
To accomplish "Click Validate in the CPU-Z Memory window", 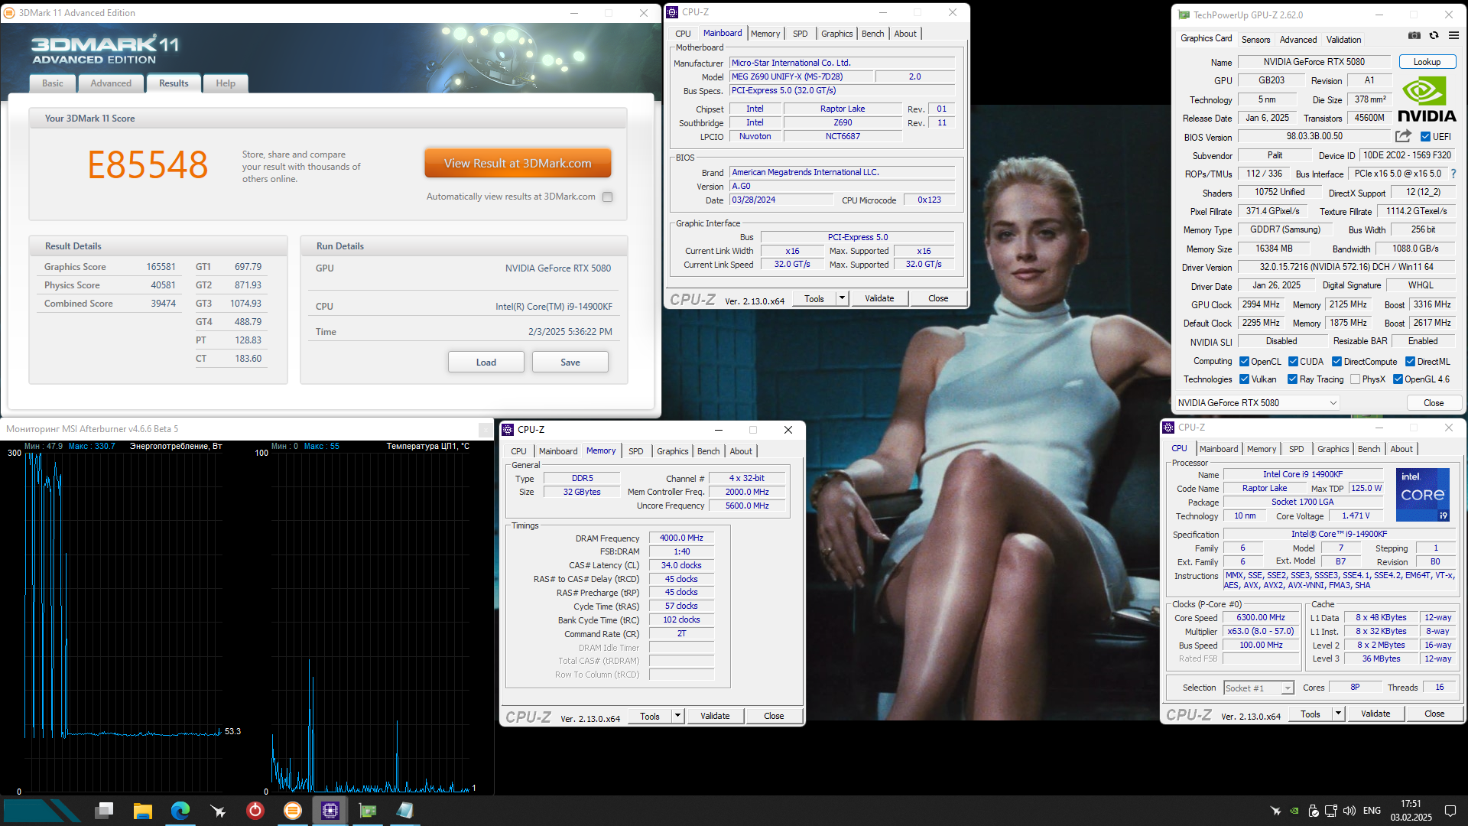I will 715,716.
